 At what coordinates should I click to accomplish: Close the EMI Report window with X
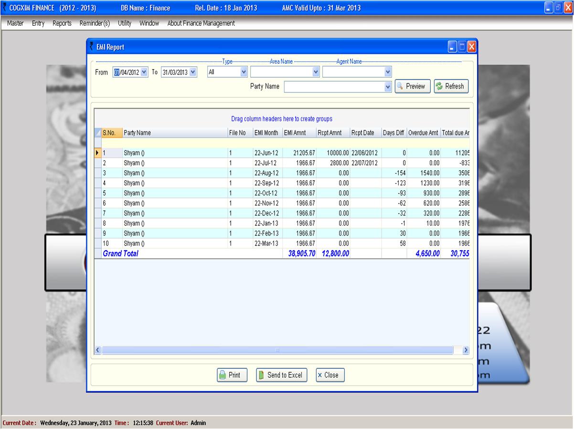472,47
